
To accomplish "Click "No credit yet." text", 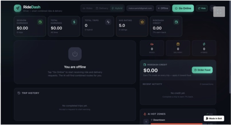I will point(178,93).
